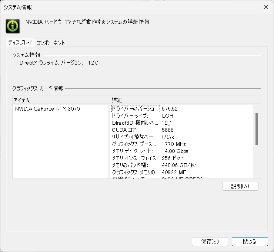Click the Direct3D 機能レベル row label
The image size is (274, 252).
(135, 123)
